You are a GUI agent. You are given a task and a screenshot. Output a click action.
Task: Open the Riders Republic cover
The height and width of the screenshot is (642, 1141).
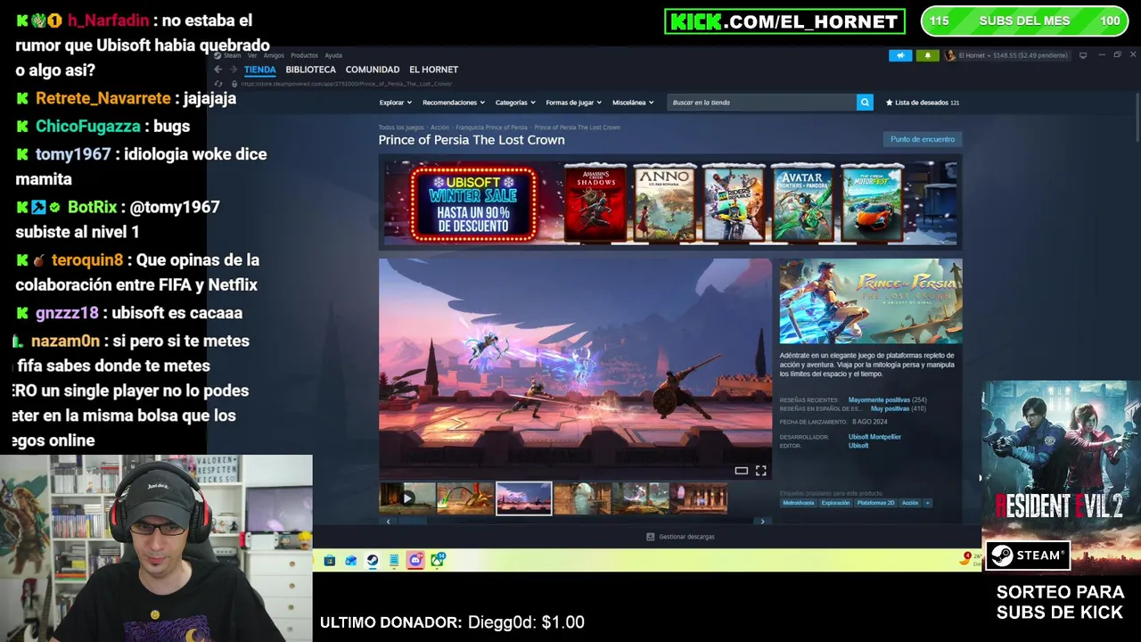(x=734, y=202)
